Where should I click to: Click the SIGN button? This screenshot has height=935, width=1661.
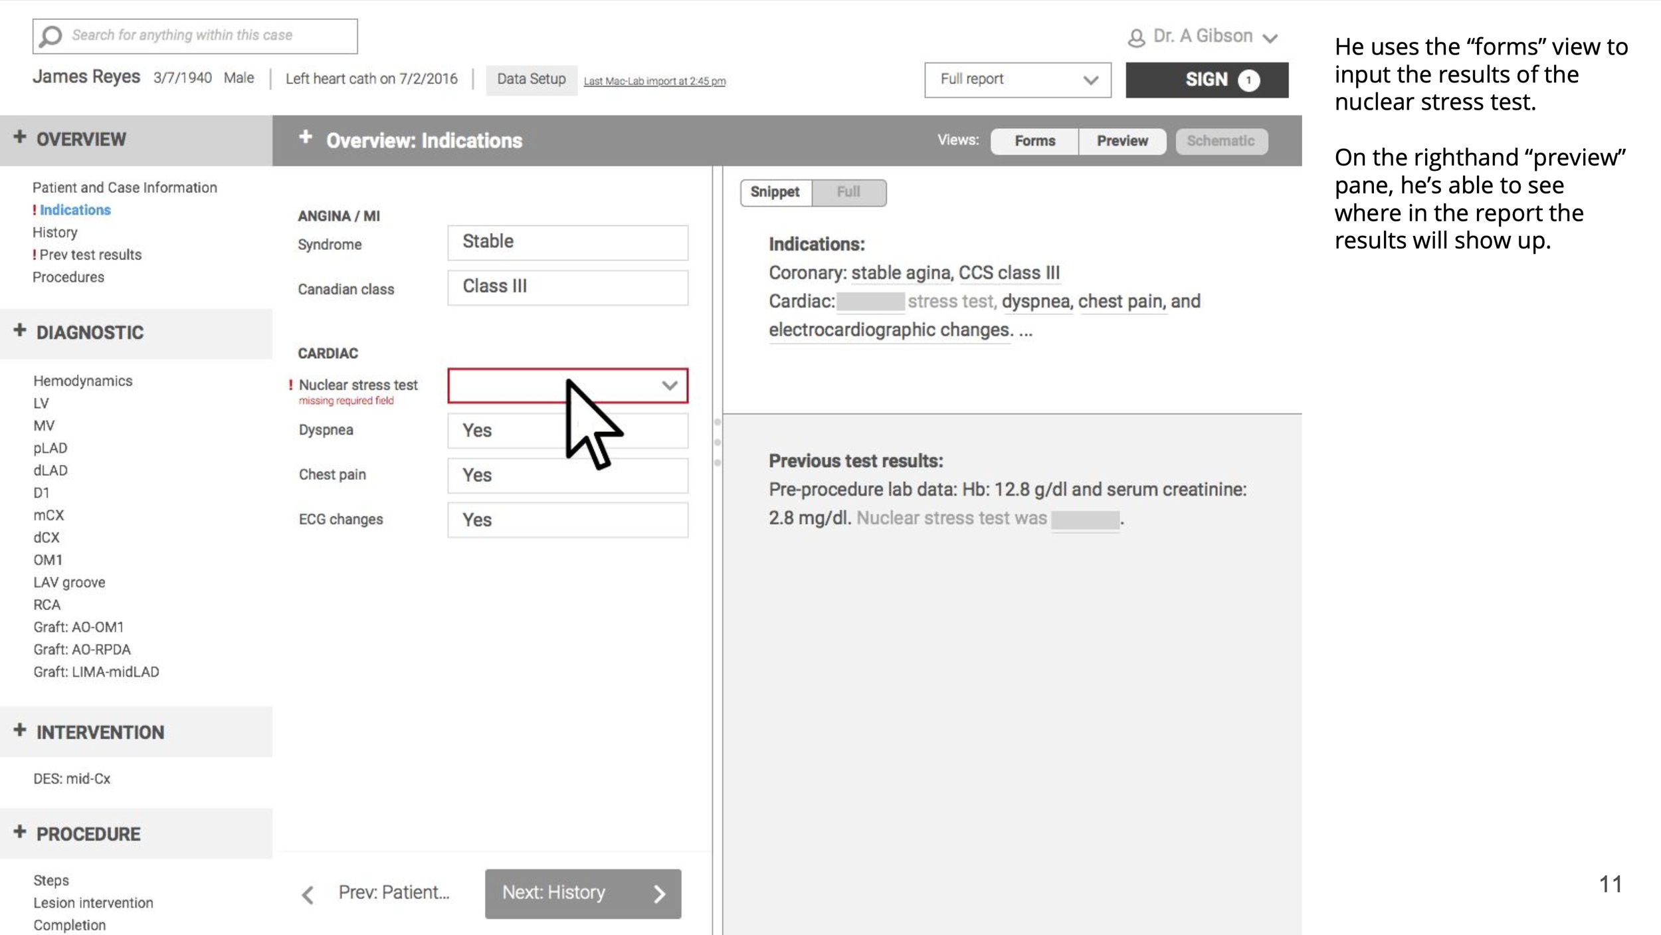[1207, 80]
